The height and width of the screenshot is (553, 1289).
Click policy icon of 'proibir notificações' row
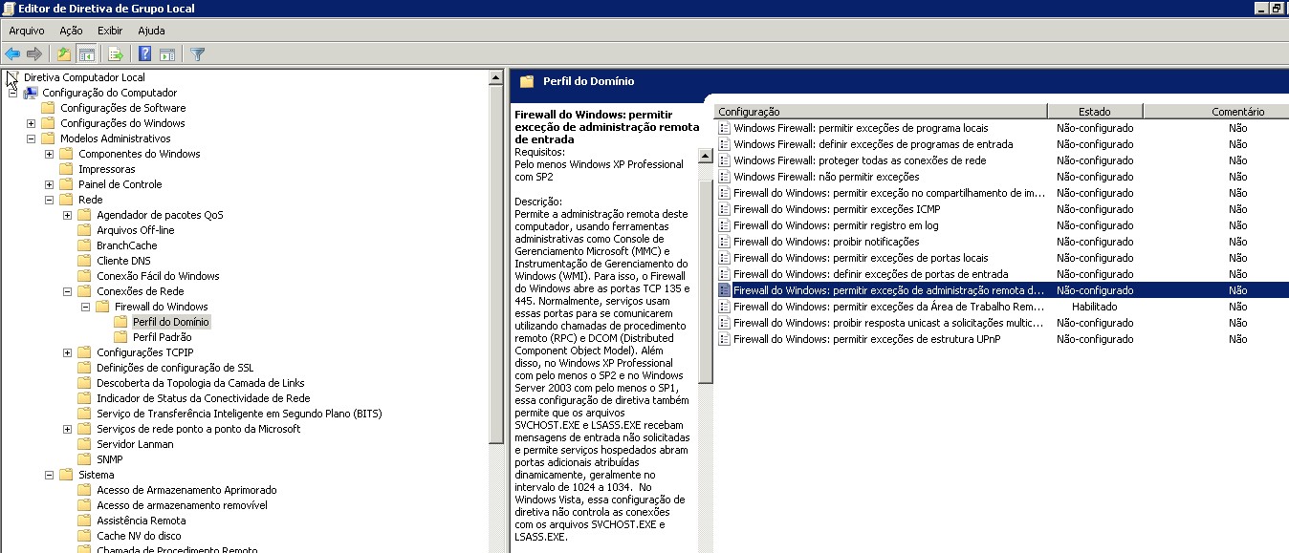(725, 242)
